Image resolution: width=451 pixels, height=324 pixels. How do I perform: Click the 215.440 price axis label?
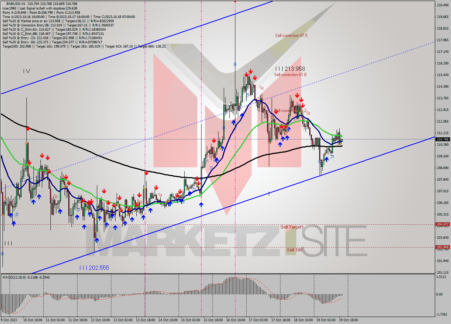(443, 75)
